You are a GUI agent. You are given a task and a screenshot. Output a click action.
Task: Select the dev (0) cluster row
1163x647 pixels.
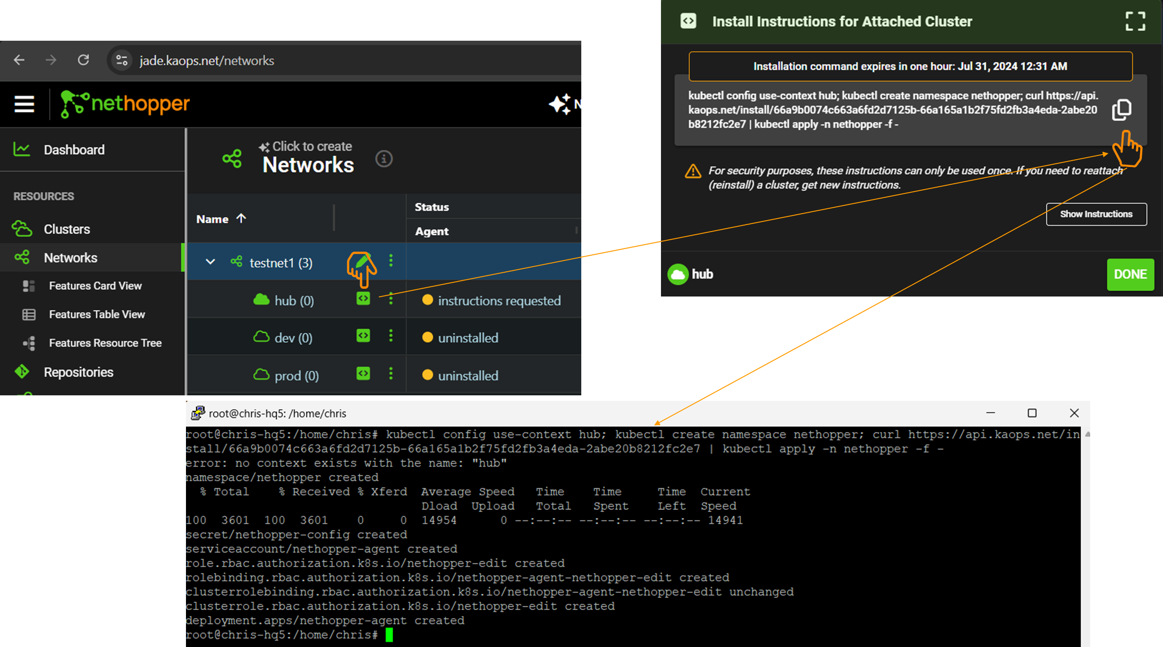pos(384,337)
